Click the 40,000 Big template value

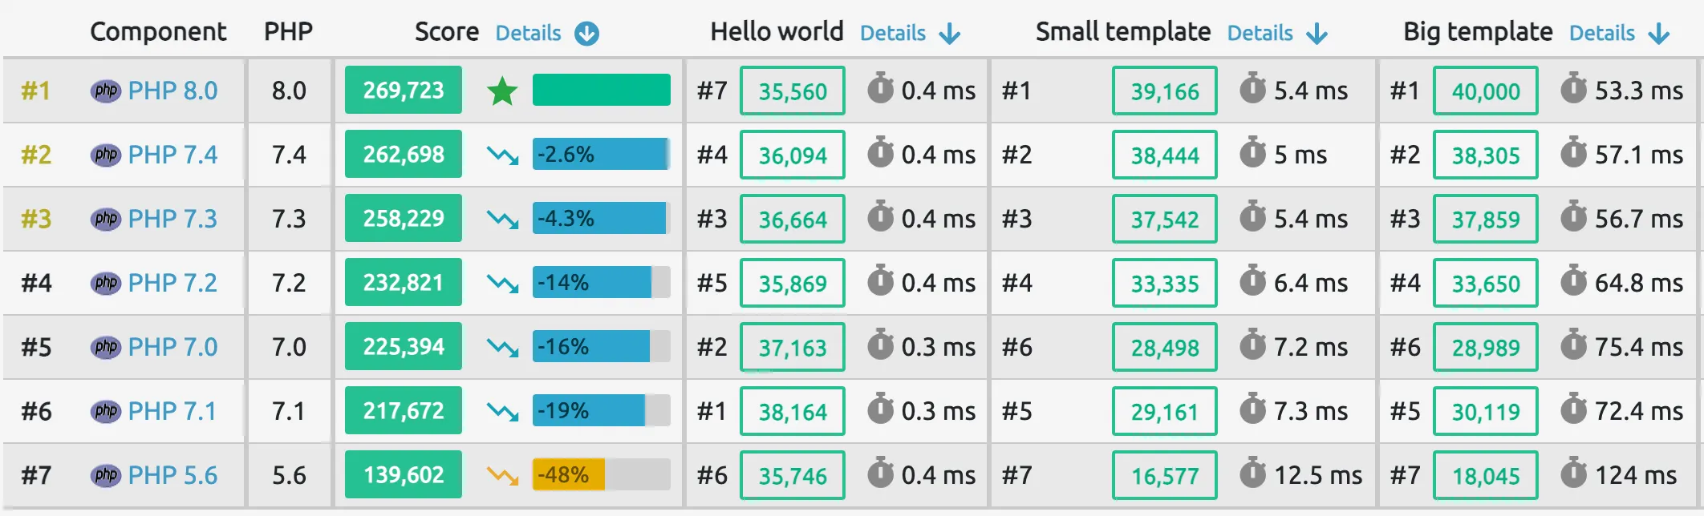(x=1486, y=91)
